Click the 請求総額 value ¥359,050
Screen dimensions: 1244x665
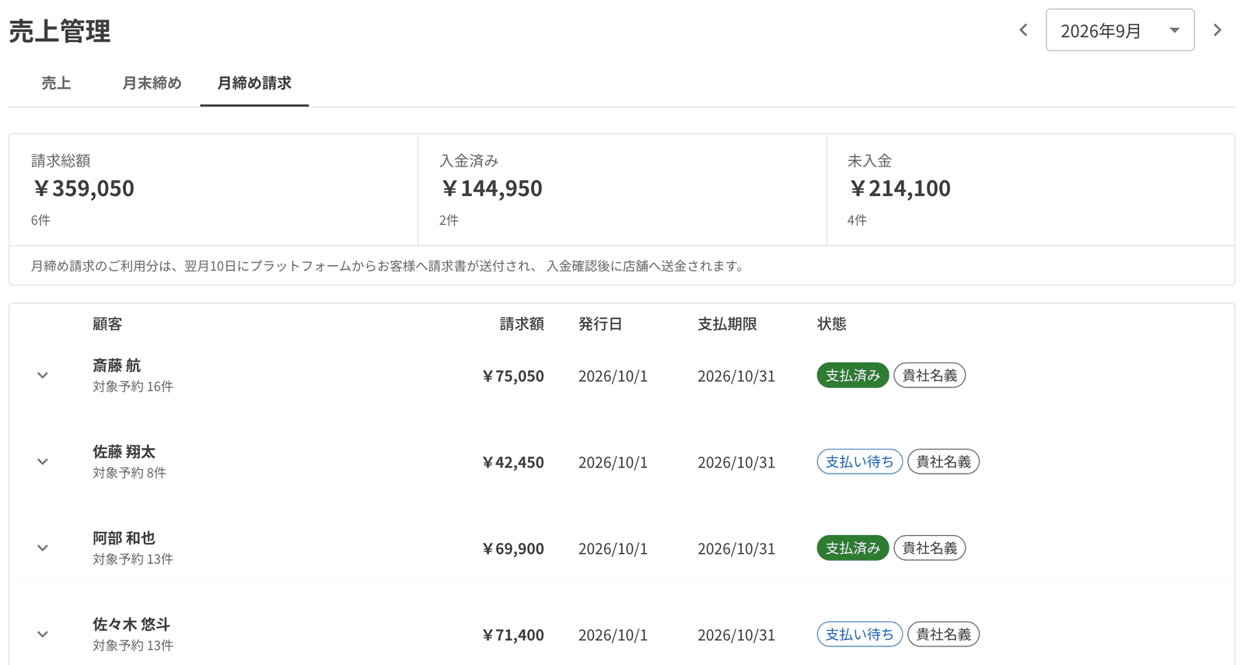click(83, 188)
